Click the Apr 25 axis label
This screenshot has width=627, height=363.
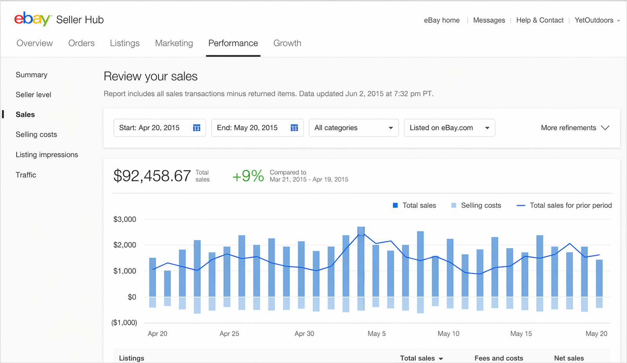pyautogui.click(x=229, y=334)
